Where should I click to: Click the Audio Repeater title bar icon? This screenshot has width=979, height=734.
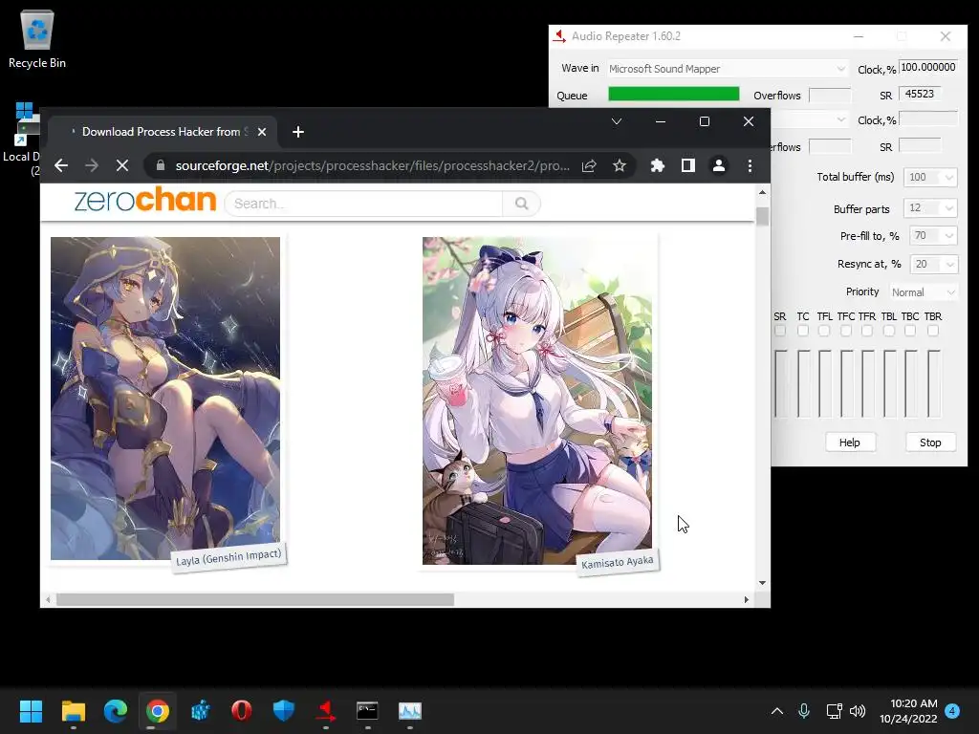tap(558, 36)
